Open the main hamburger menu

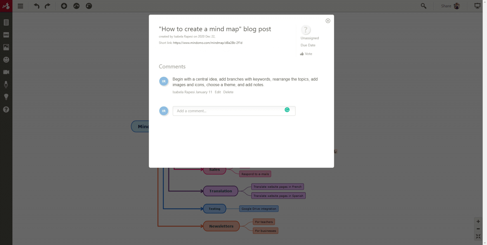[20, 6]
